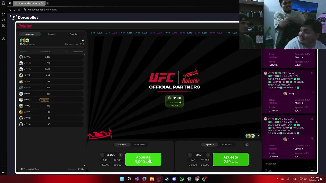Click the 4.67x round history multiplier
The height and width of the screenshot is (183, 326).
220,33
